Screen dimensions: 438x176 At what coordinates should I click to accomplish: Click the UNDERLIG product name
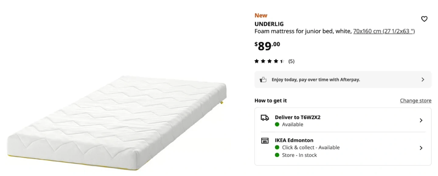[x=269, y=24]
